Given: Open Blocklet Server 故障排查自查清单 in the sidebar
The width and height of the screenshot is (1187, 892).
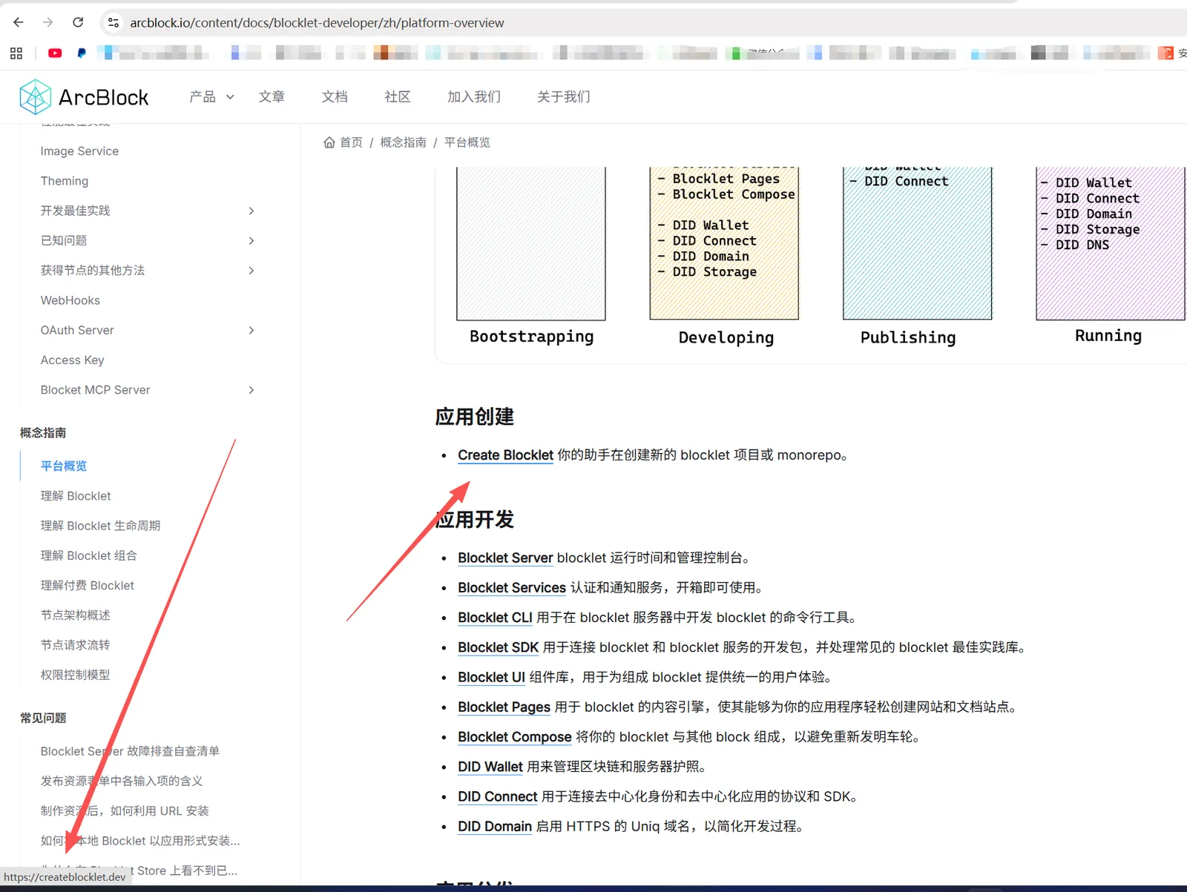Looking at the screenshot, I should pyautogui.click(x=130, y=751).
